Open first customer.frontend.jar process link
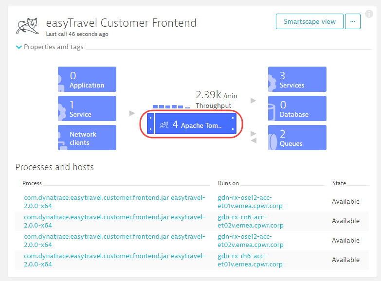 point(114,202)
